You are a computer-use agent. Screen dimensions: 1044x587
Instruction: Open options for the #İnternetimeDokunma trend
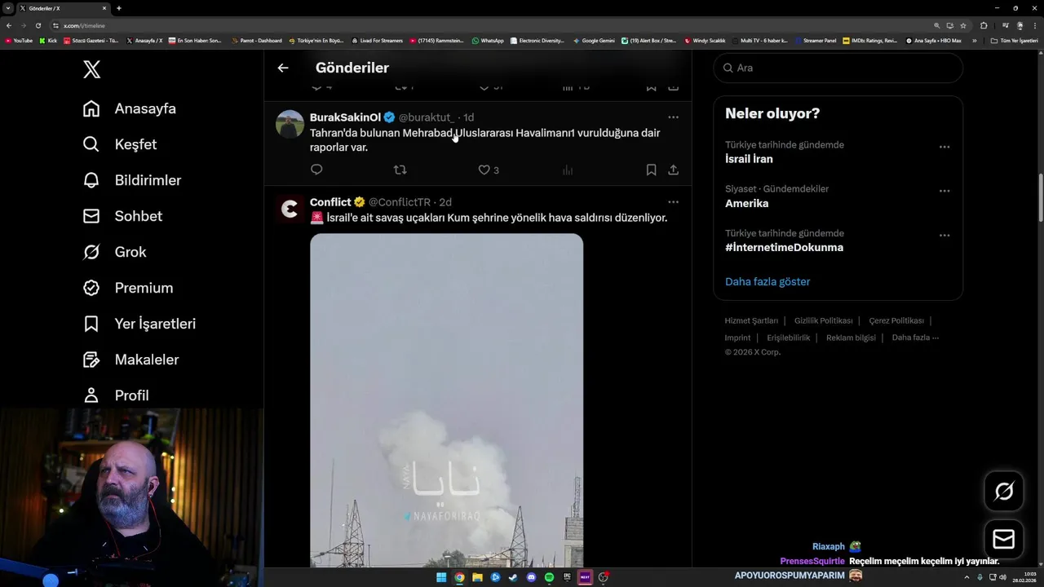[944, 235]
